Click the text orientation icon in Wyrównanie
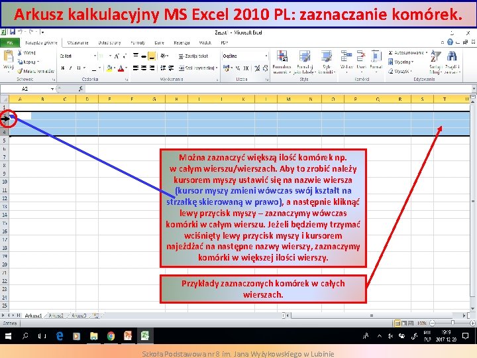This screenshot has height=358, width=477. coord(164,56)
